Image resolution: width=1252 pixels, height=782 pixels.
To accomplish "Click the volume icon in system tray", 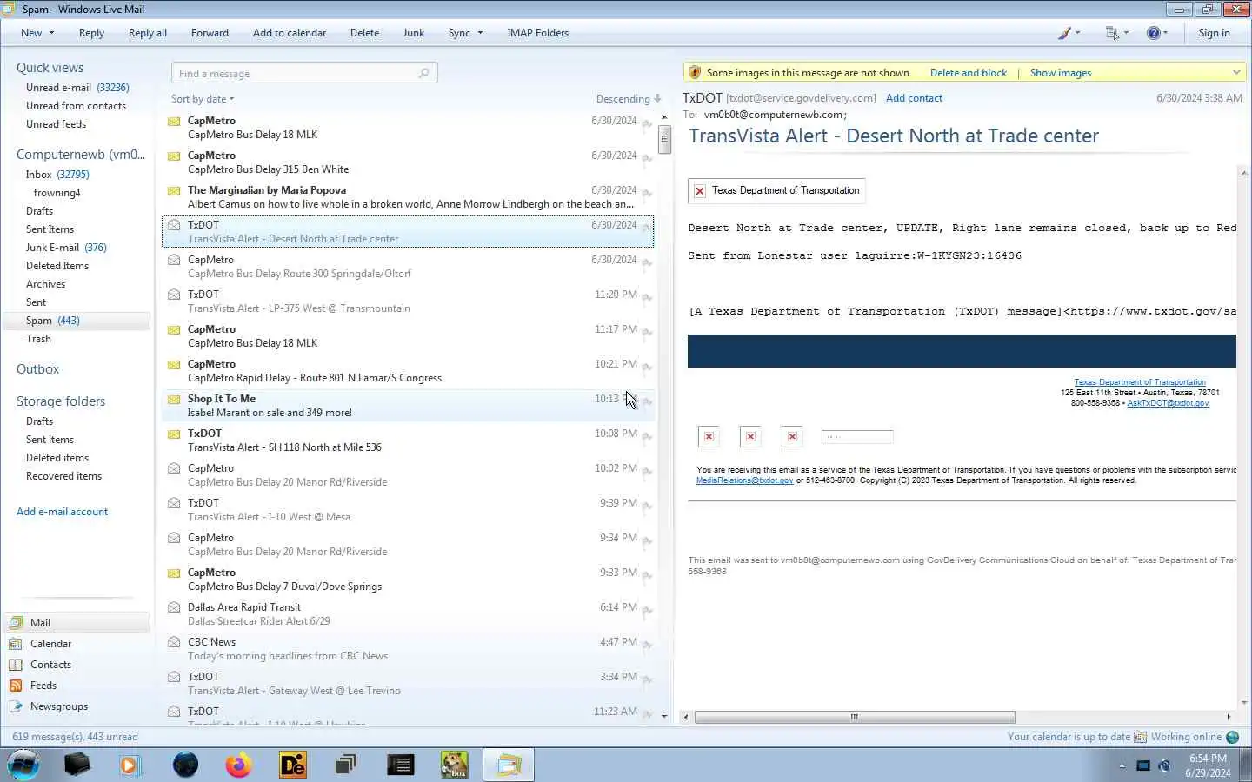I will pyautogui.click(x=1164, y=765).
